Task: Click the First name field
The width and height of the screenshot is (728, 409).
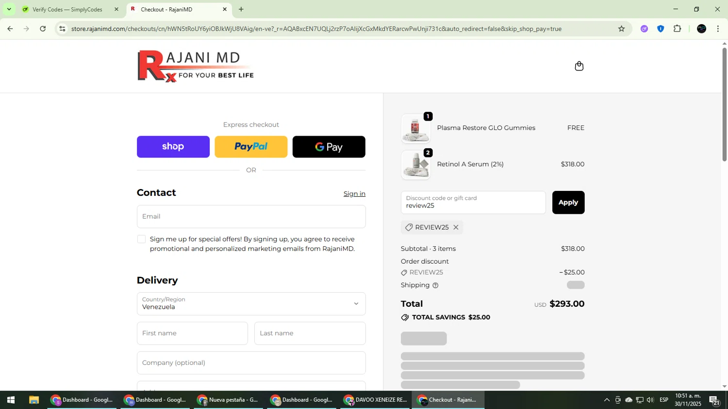Action: (192, 333)
